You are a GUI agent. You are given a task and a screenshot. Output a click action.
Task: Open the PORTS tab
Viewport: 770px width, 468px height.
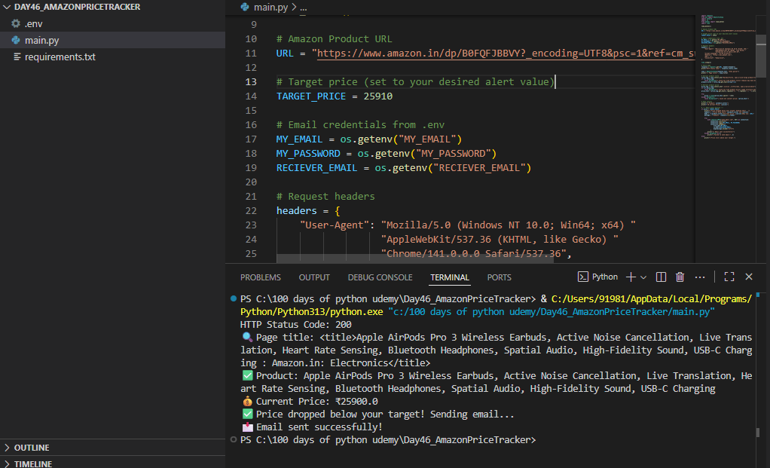(x=499, y=277)
